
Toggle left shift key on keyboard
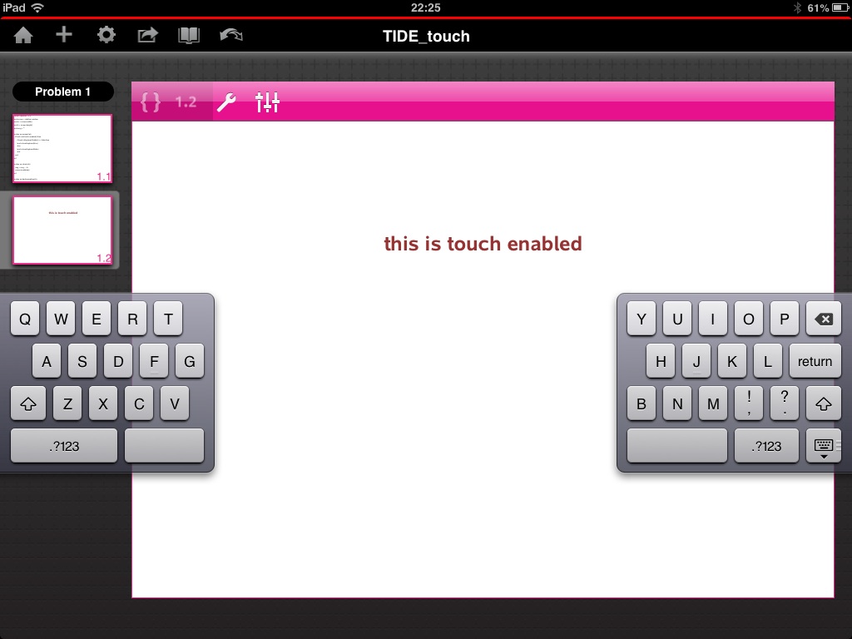click(27, 404)
